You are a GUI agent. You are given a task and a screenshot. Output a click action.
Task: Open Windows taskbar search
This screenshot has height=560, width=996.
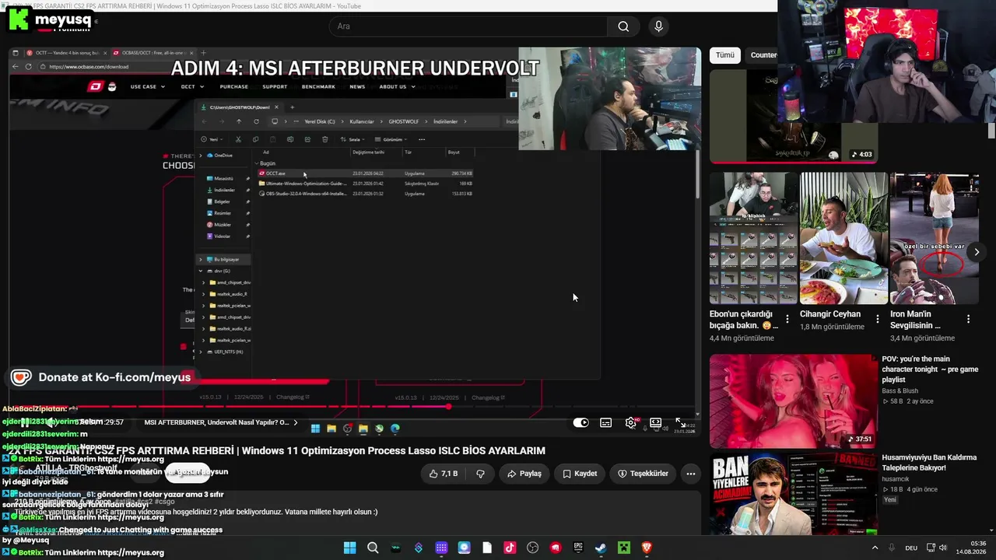coord(373,548)
